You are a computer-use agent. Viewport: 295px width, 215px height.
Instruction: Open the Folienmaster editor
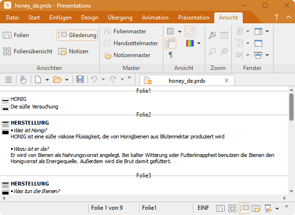(x=124, y=31)
